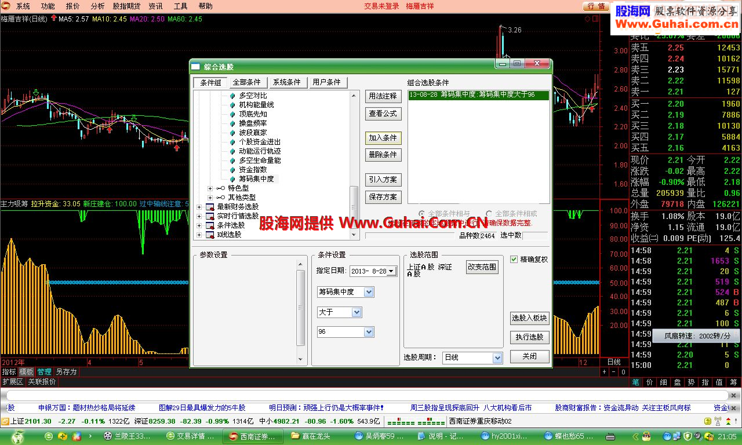Click the 用法注释 button
This screenshot has height=445, width=742.
tap(383, 96)
